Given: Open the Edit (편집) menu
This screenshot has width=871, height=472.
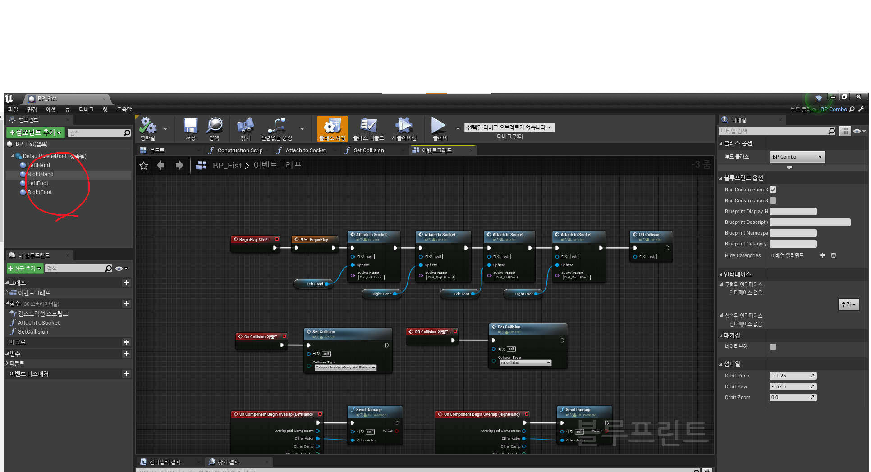Looking at the screenshot, I should point(32,109).
